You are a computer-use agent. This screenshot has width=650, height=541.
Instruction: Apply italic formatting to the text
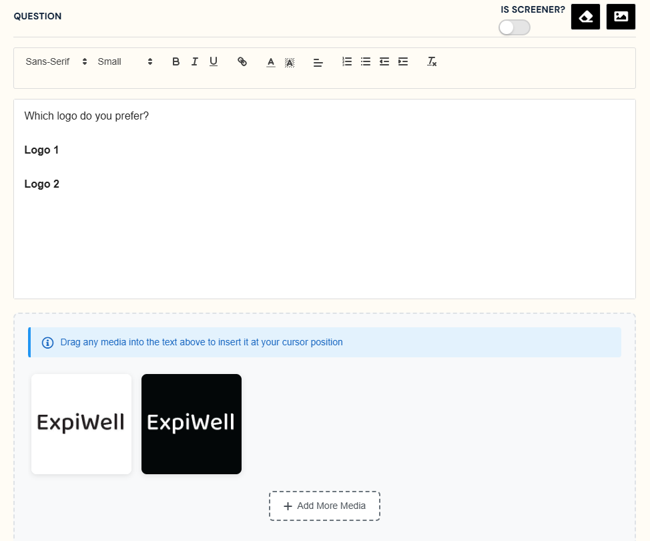[194, 61]
